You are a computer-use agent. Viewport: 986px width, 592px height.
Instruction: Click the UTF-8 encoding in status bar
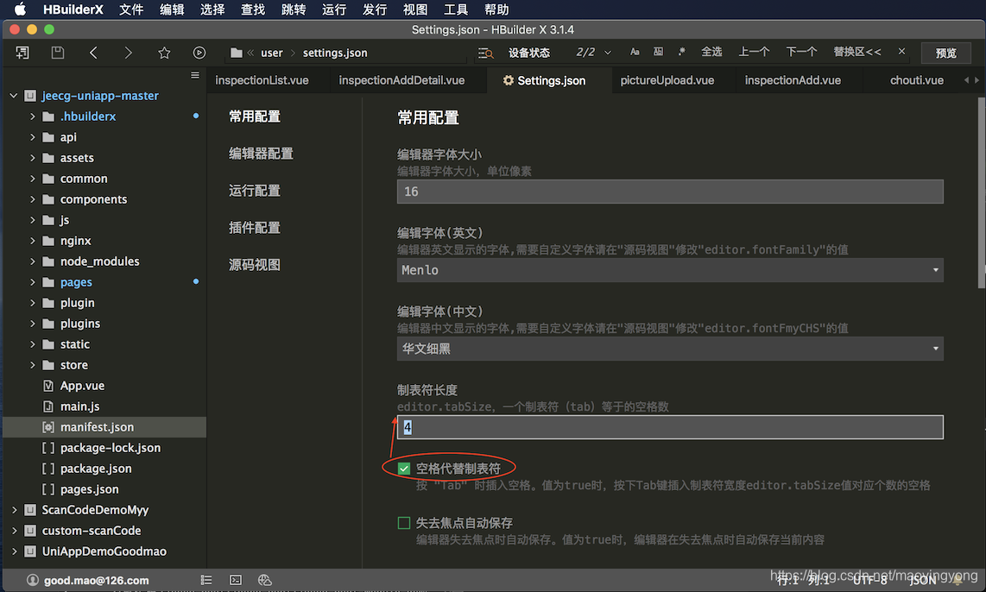869,580
